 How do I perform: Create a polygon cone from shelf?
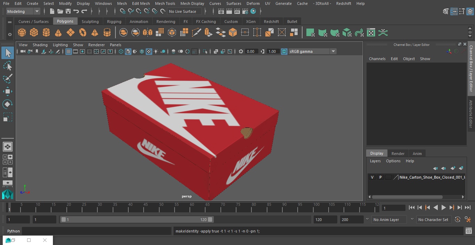pos(58,33)
